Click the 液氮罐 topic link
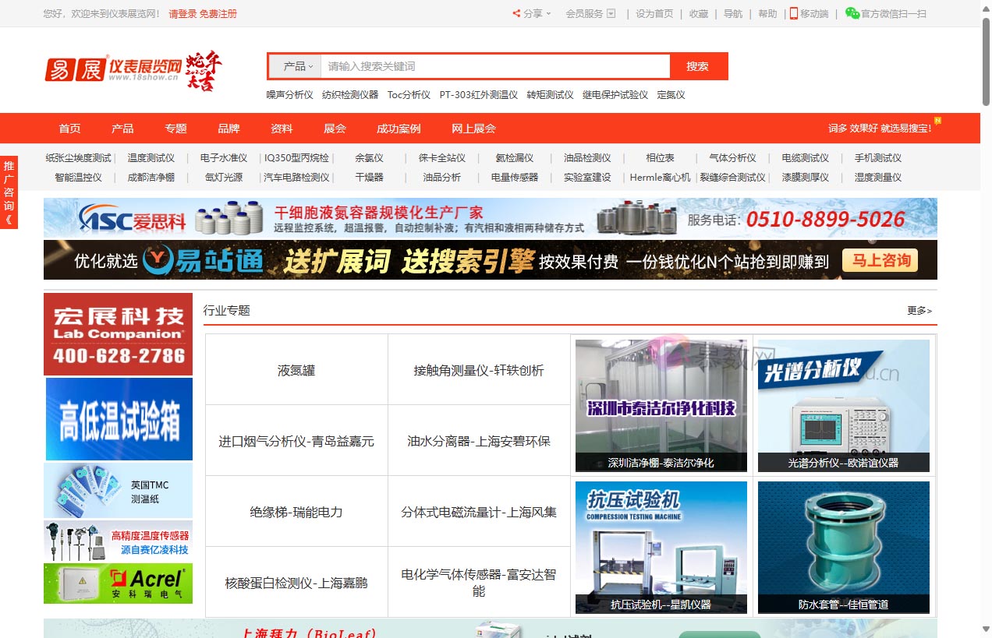 tap(296, 368)
